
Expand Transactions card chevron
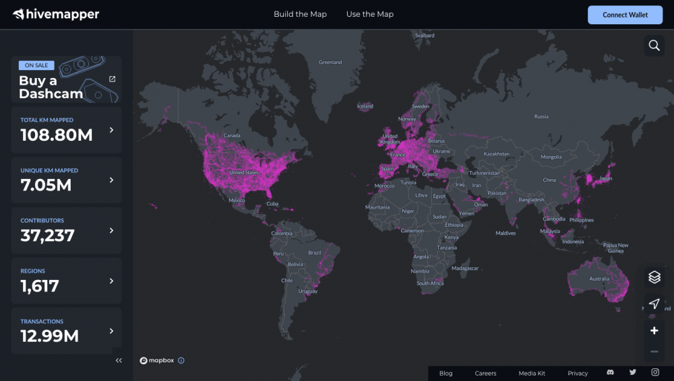coord(111,331)
